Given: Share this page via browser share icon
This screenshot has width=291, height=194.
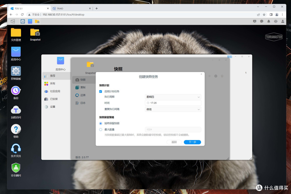Looking at the screenshot, I should [258, 15].
